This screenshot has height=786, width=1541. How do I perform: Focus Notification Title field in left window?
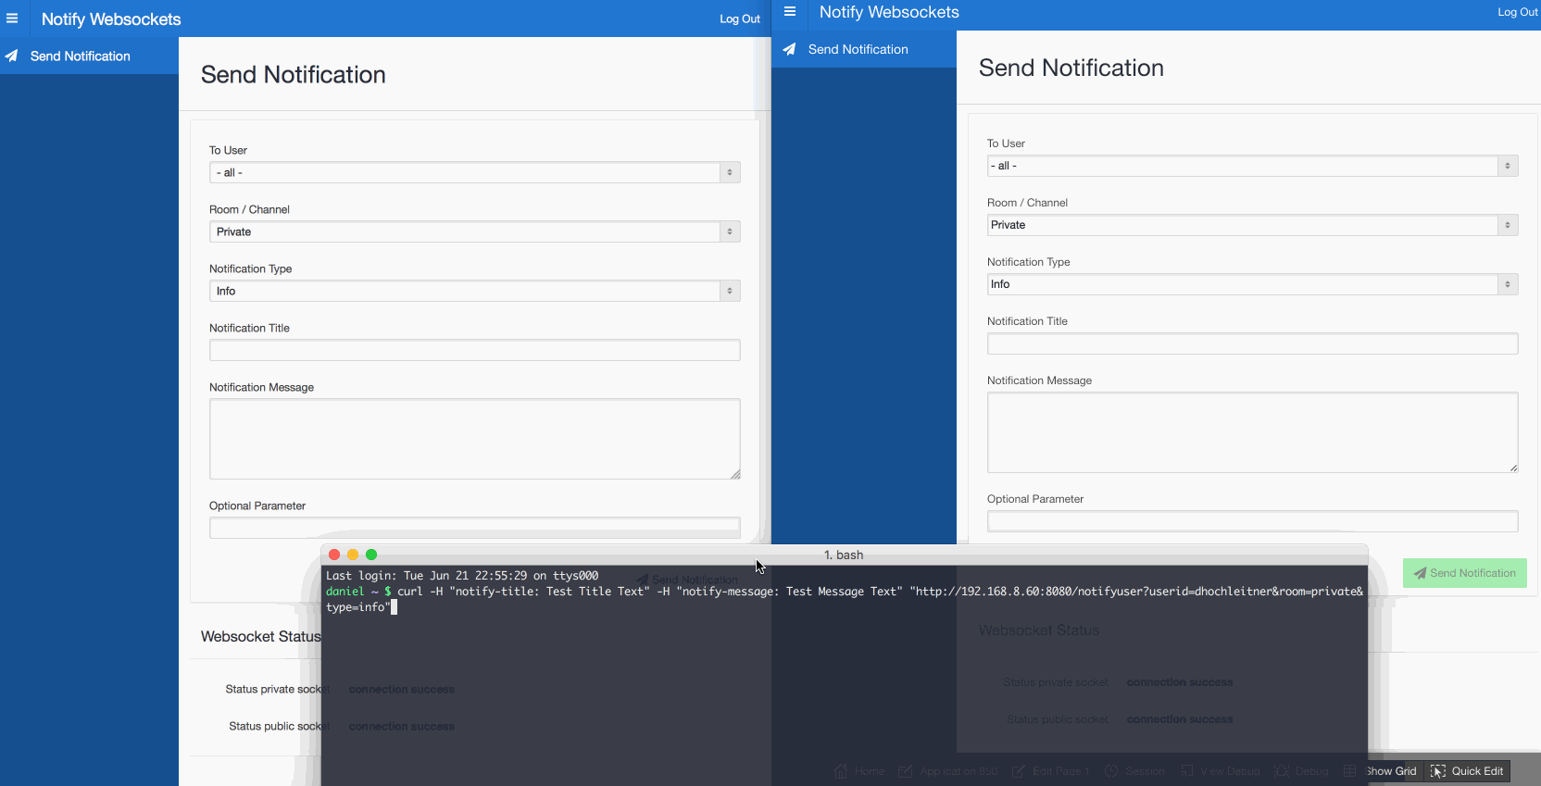click(475, 350)
